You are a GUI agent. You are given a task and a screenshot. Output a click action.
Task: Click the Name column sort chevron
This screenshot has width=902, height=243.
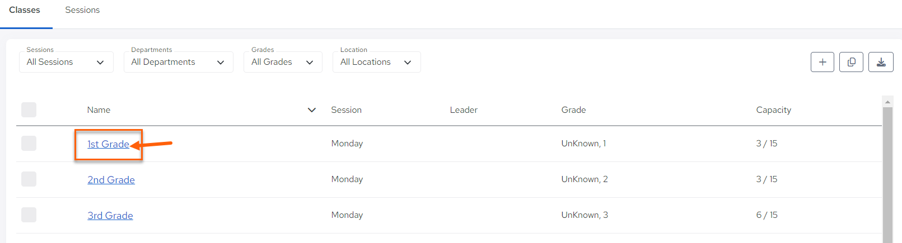(x=312, y=110)
